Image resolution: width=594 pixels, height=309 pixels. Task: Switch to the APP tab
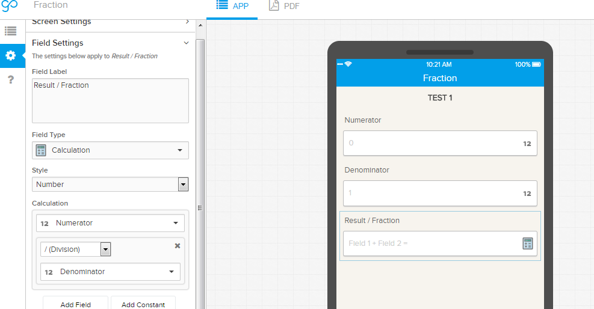point(232,6)
